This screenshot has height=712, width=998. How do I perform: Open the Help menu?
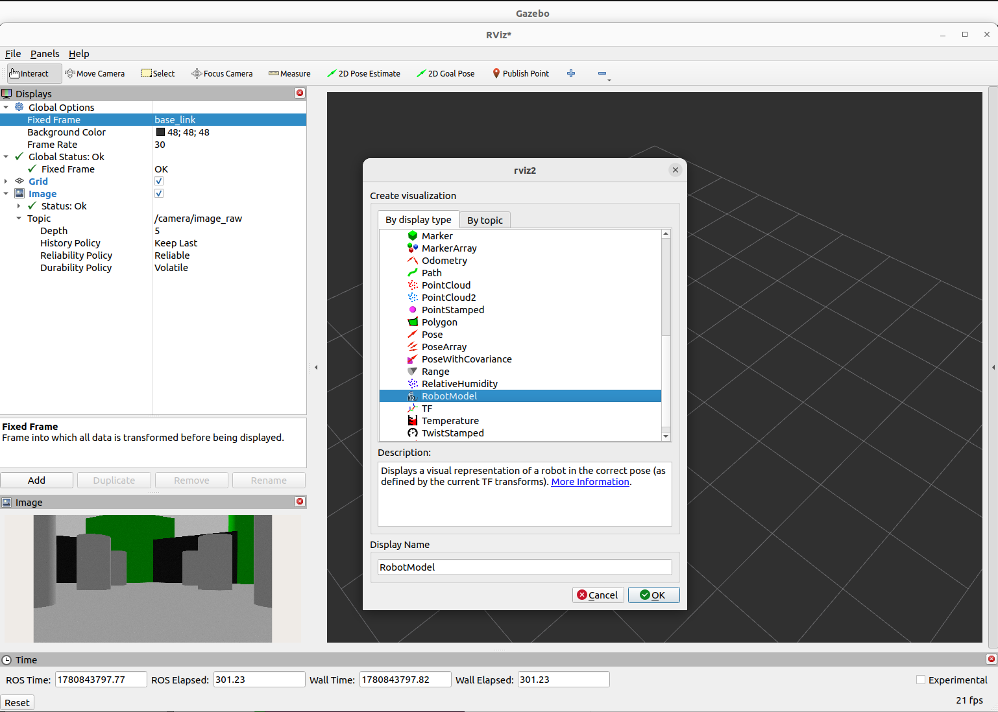coord(79,54)
